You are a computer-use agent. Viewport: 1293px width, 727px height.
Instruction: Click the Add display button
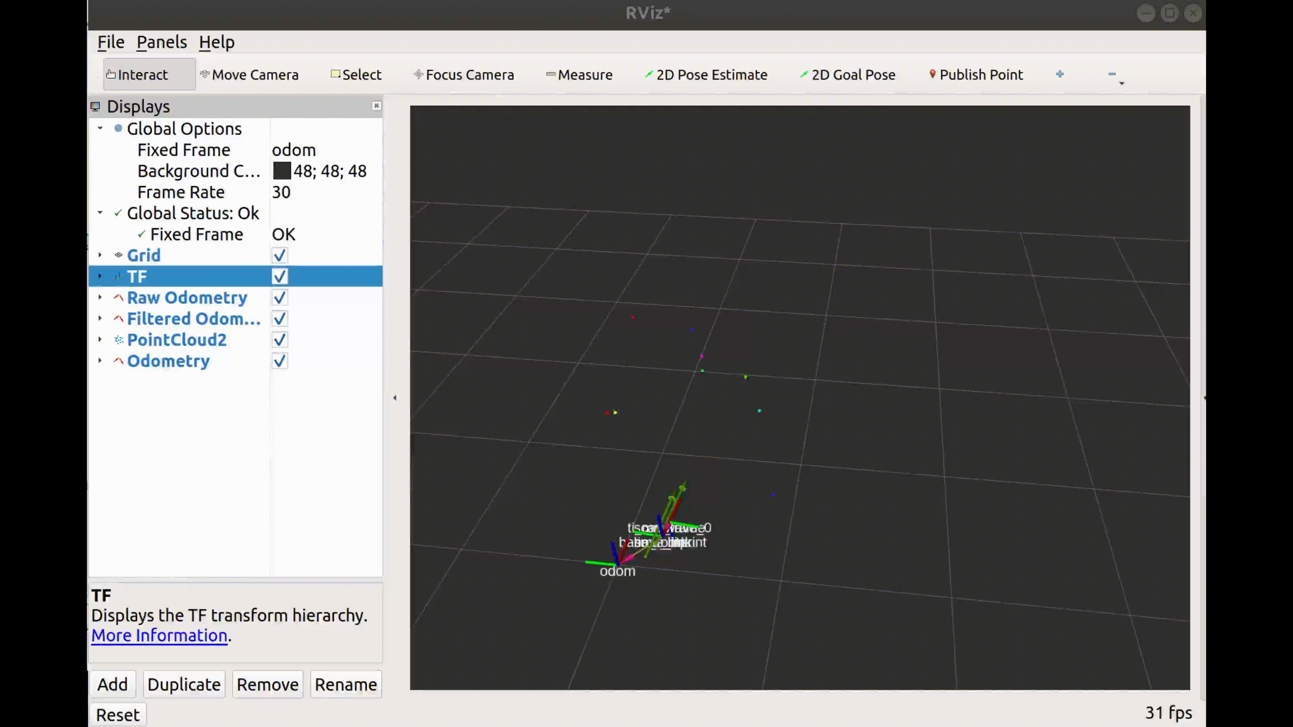pyautogui.click(x=112, y=684)
